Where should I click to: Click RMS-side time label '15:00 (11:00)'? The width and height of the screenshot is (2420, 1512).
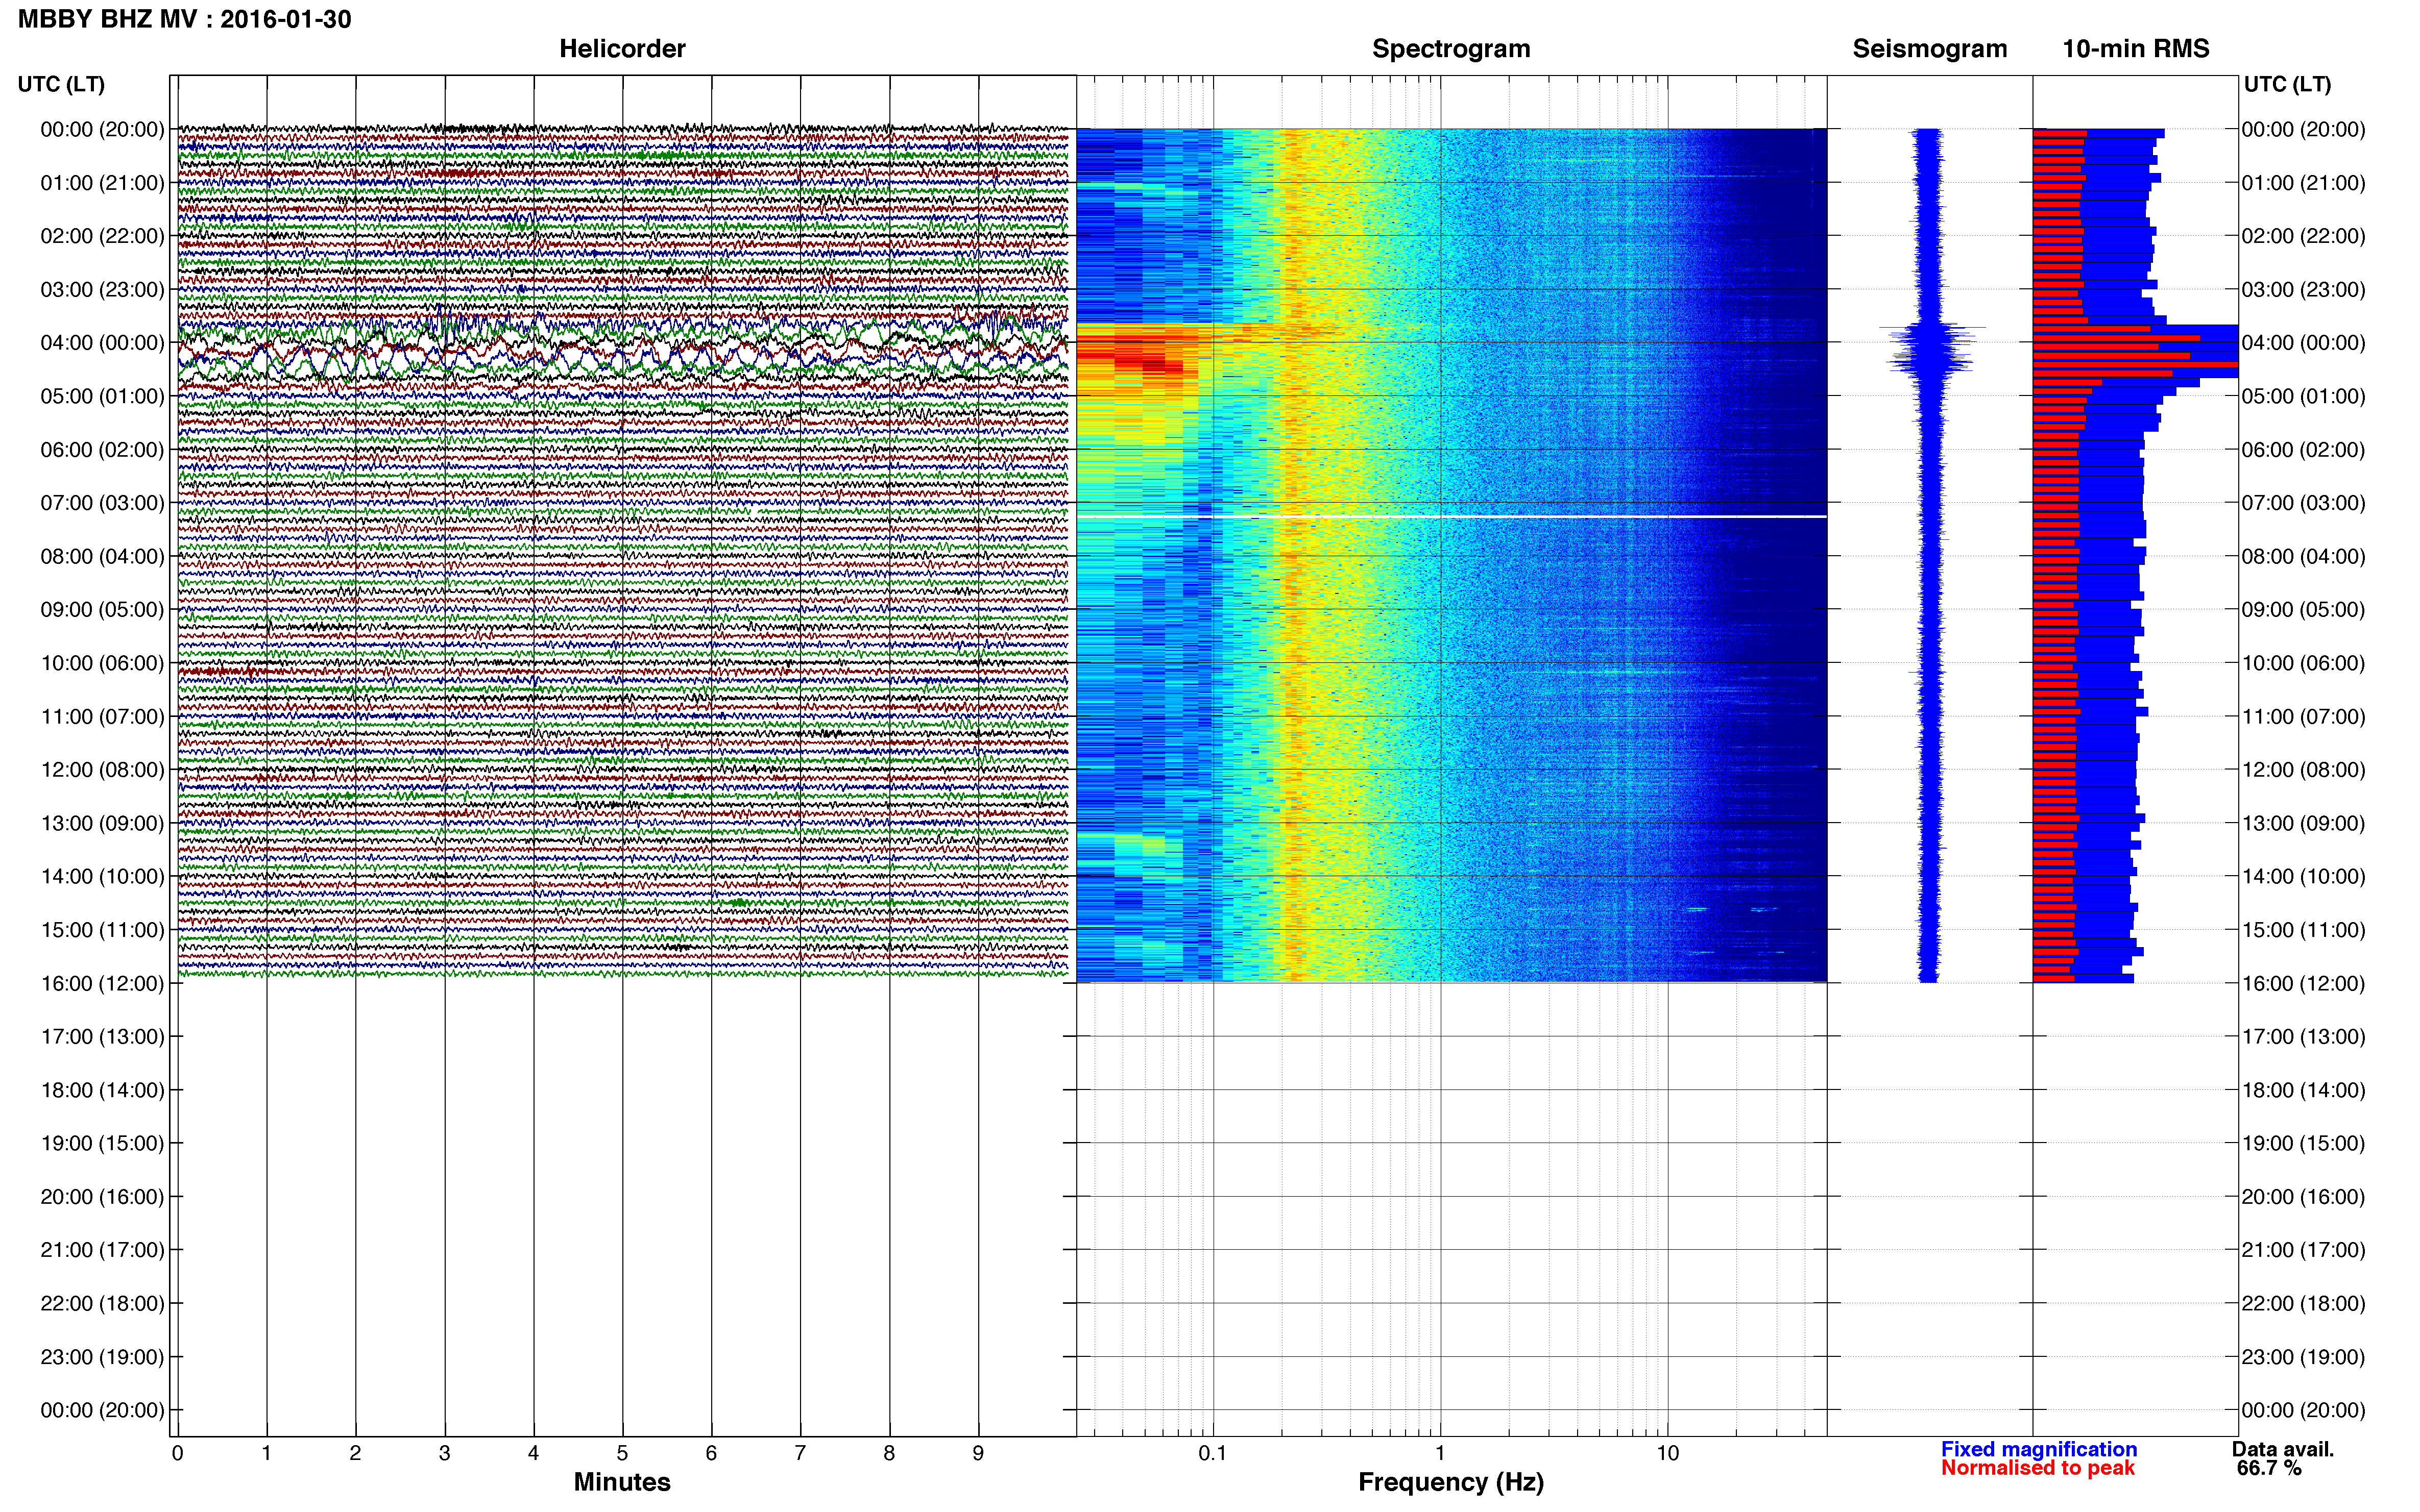pos(2304,930)
